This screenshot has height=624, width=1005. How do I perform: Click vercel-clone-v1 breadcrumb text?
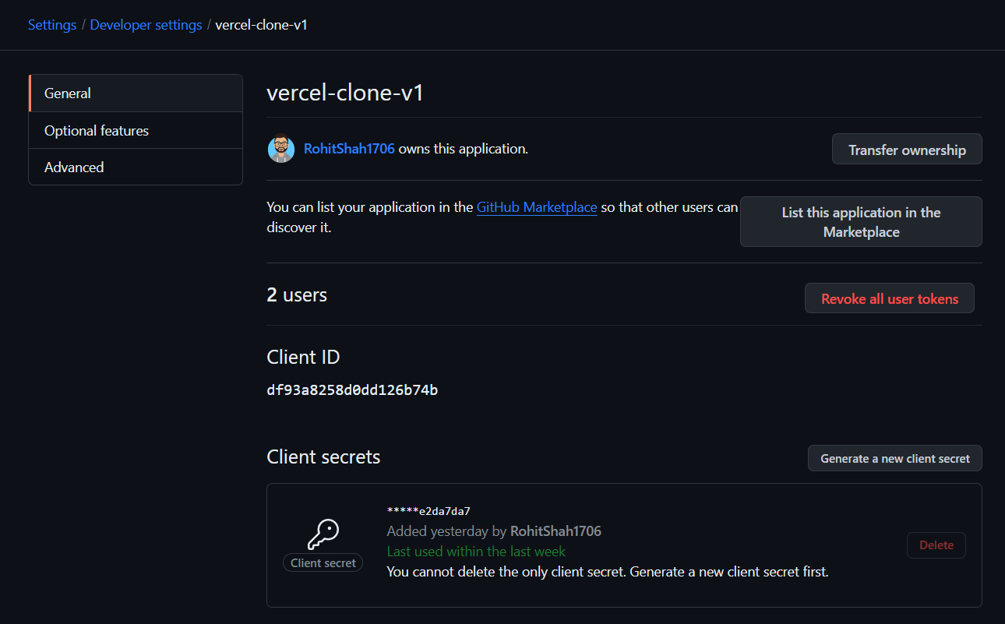pyautogui.click(x=261, y=25)
